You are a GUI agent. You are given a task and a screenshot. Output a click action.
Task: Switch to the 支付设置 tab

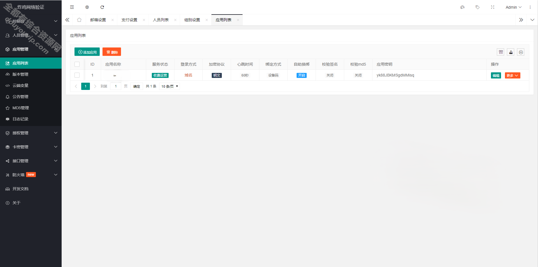[129, 20]
